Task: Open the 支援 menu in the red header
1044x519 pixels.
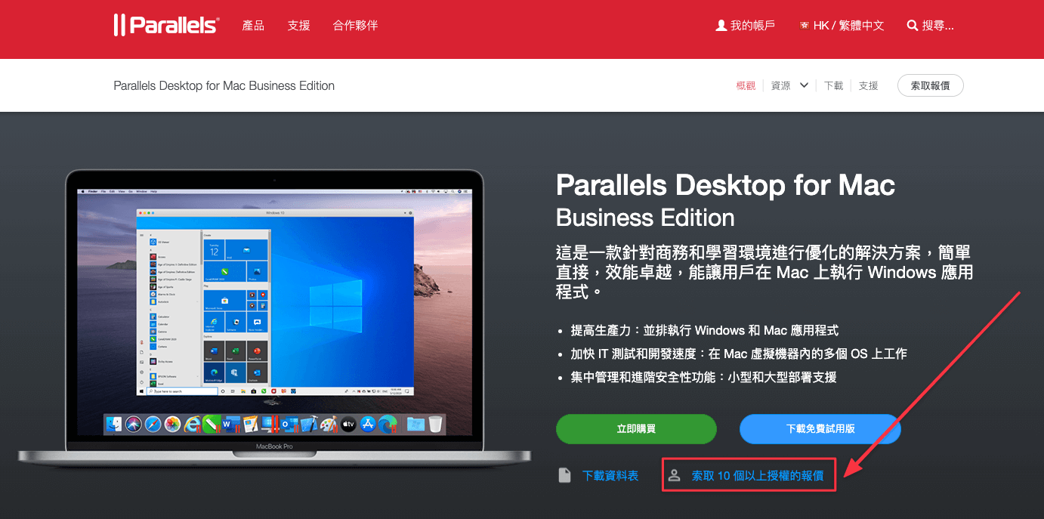Action: pos(298,26)
